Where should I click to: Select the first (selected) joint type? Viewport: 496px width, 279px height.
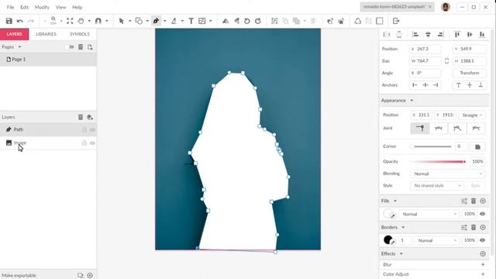coord(420,128)
